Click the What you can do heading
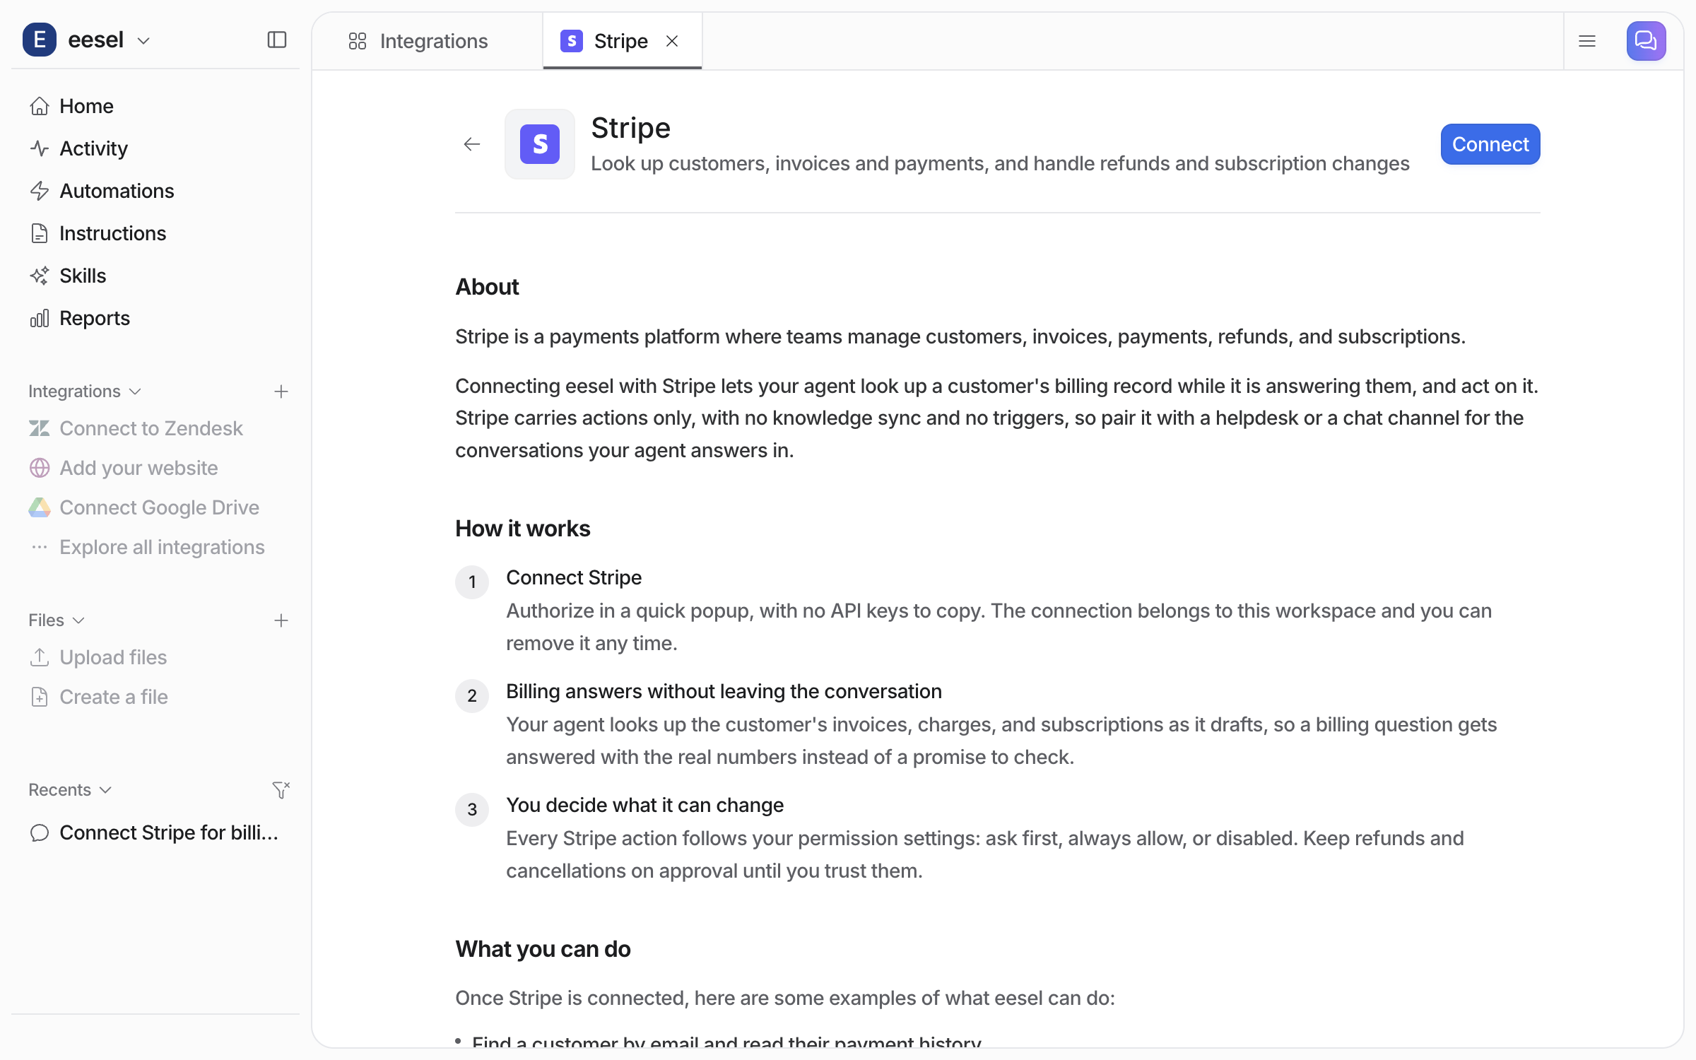This screenshot has width=1696, height=1060. tap(543, 949)
